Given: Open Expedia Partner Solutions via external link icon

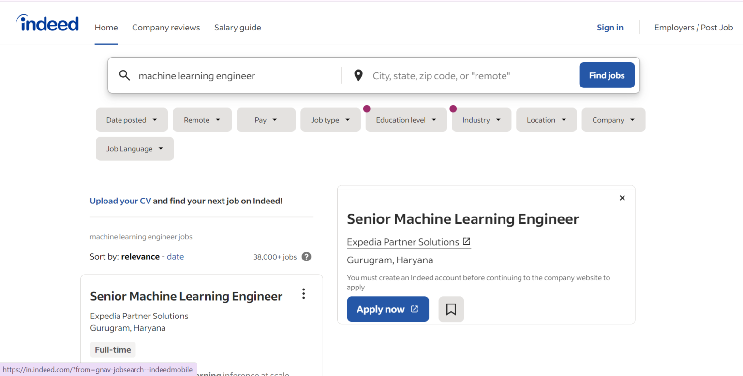Looking at the screenshot, I should (x=466, y=240).
